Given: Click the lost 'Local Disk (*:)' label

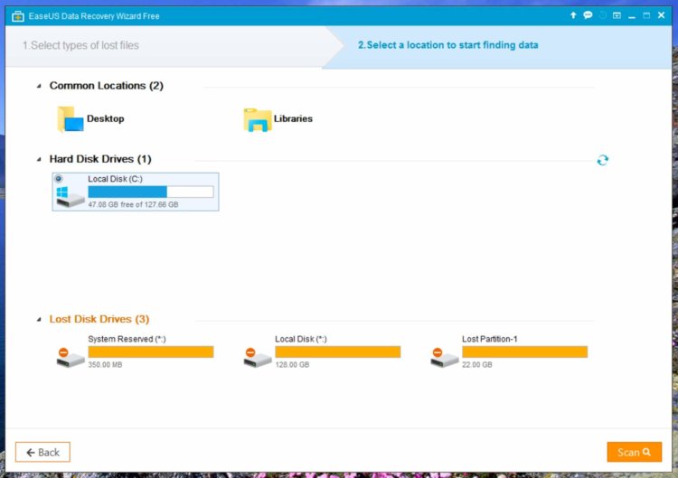Looking at the screenshot, I should (301, 339).
